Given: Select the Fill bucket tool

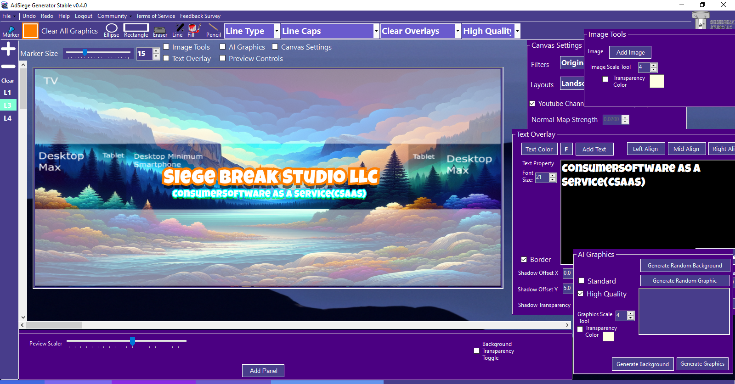Looking at the screenshot, I should [193, 31].
